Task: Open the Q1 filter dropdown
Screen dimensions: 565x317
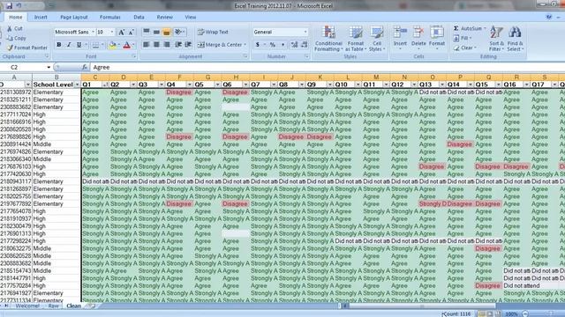Action: point(105,85)
